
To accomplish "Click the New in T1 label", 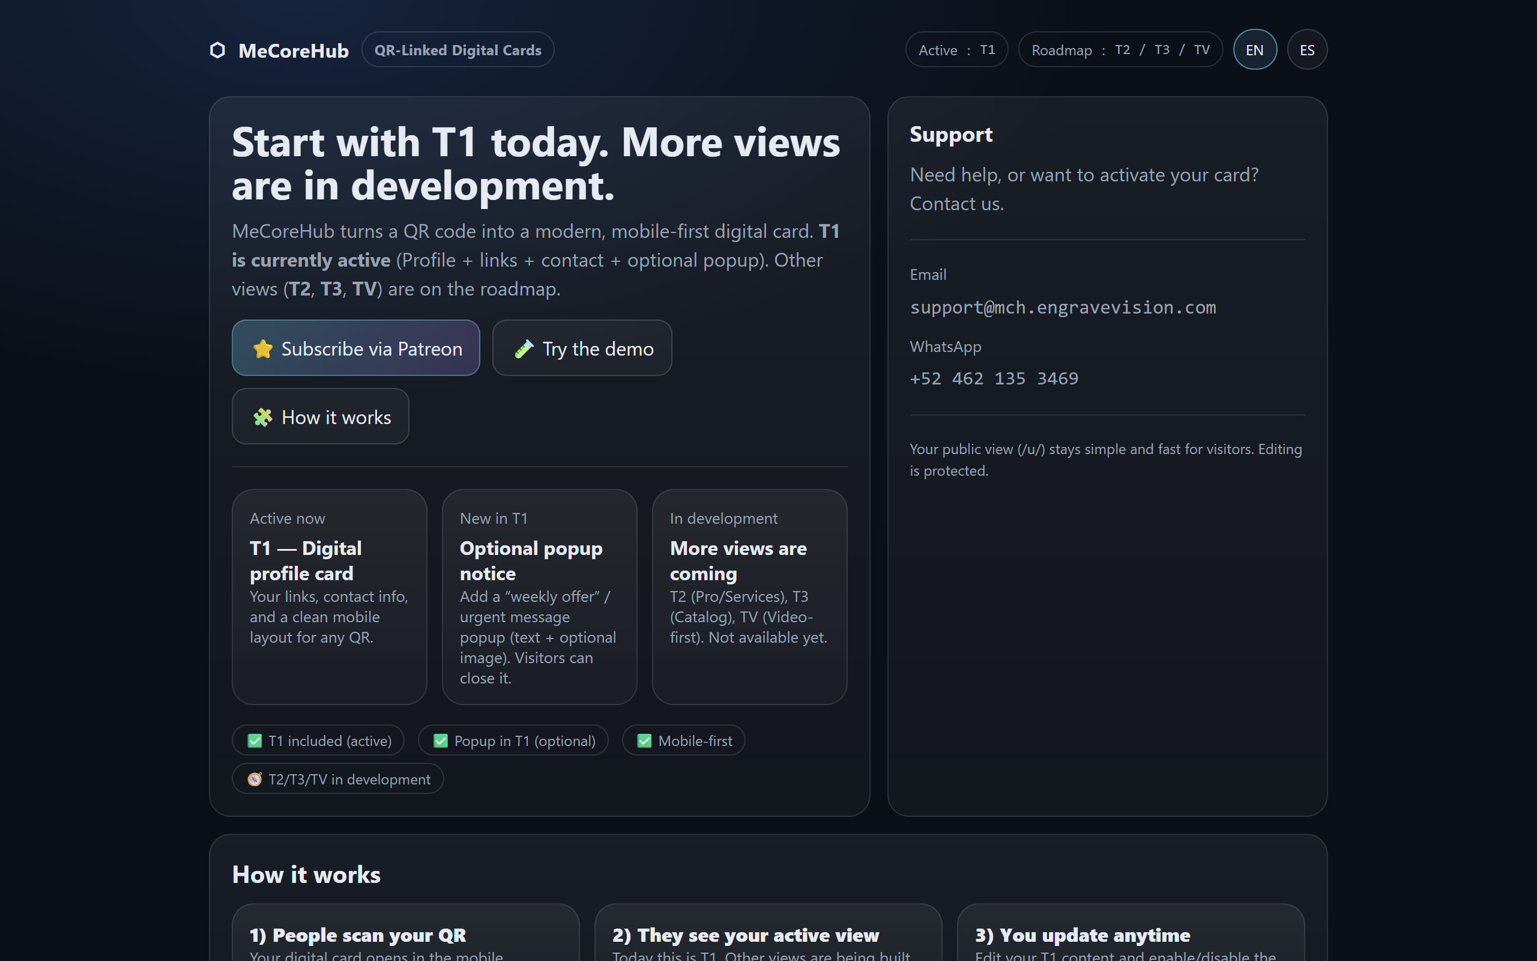I will (494, 518).
